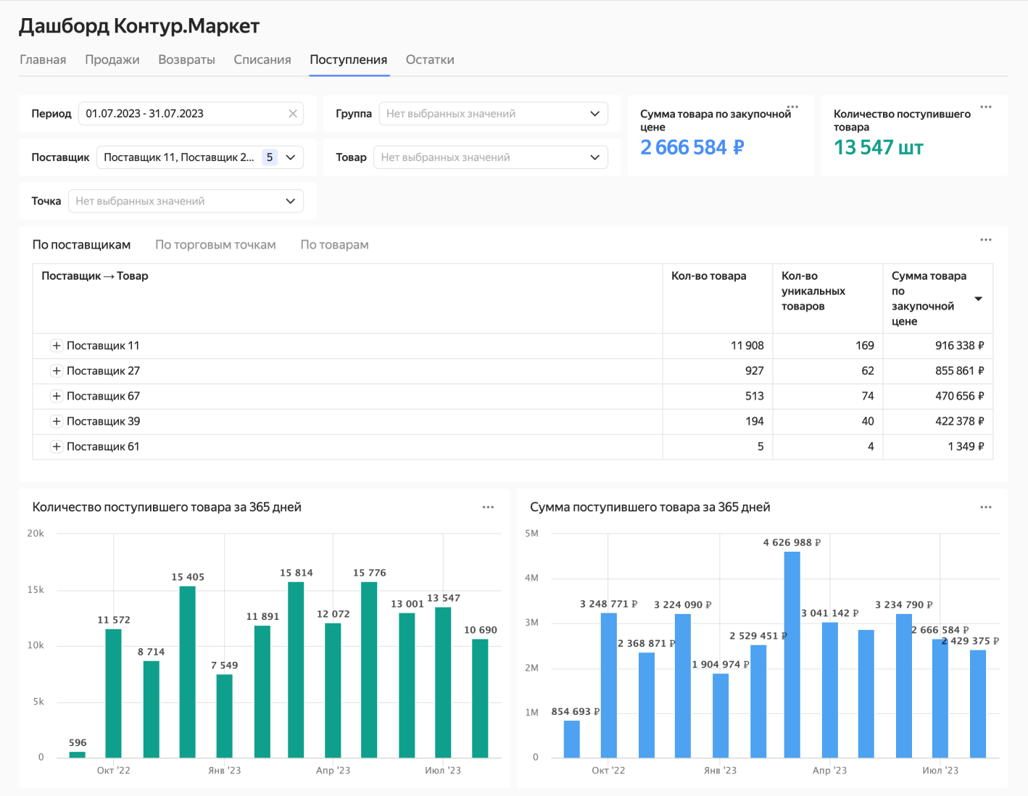The image size is (1028, 796).
Task: Clear the Период date range with X icon
Action: (293, 114)
